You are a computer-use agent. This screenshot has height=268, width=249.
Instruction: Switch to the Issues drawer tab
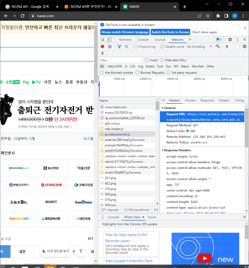pos(152,217)
